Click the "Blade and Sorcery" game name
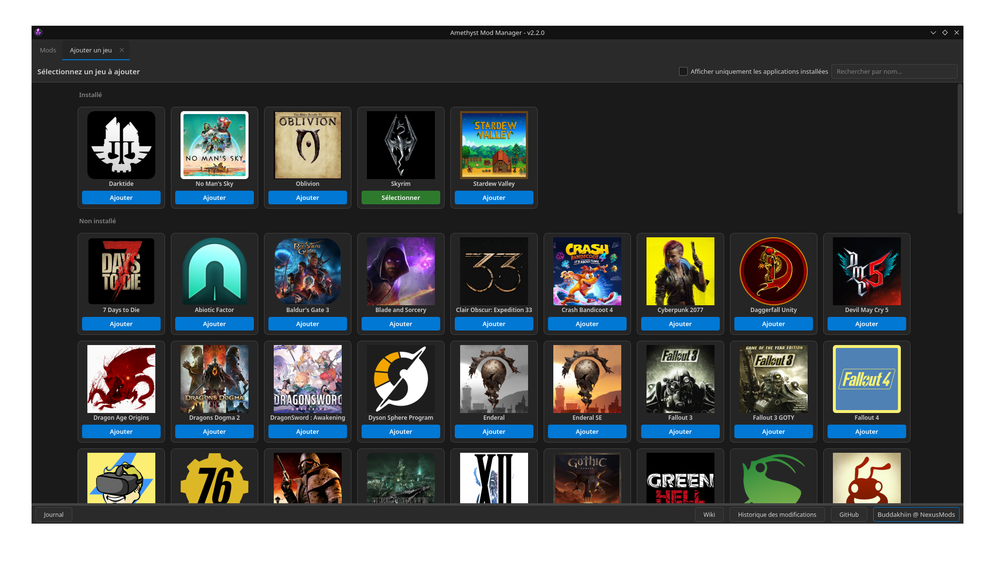Viewport: 995px width, 561px height. pos(401,310)
